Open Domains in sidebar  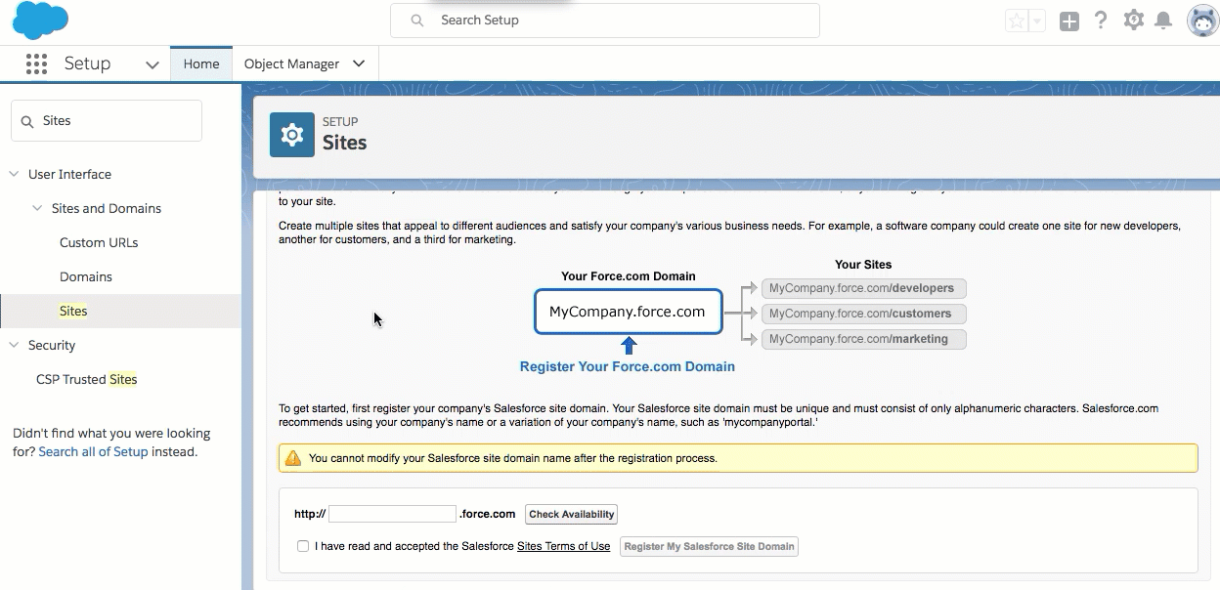[86, 276]
